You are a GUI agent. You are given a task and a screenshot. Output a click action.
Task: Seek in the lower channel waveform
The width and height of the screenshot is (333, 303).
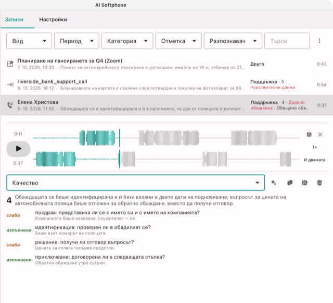pyautogui.click(x=166, y=159)
